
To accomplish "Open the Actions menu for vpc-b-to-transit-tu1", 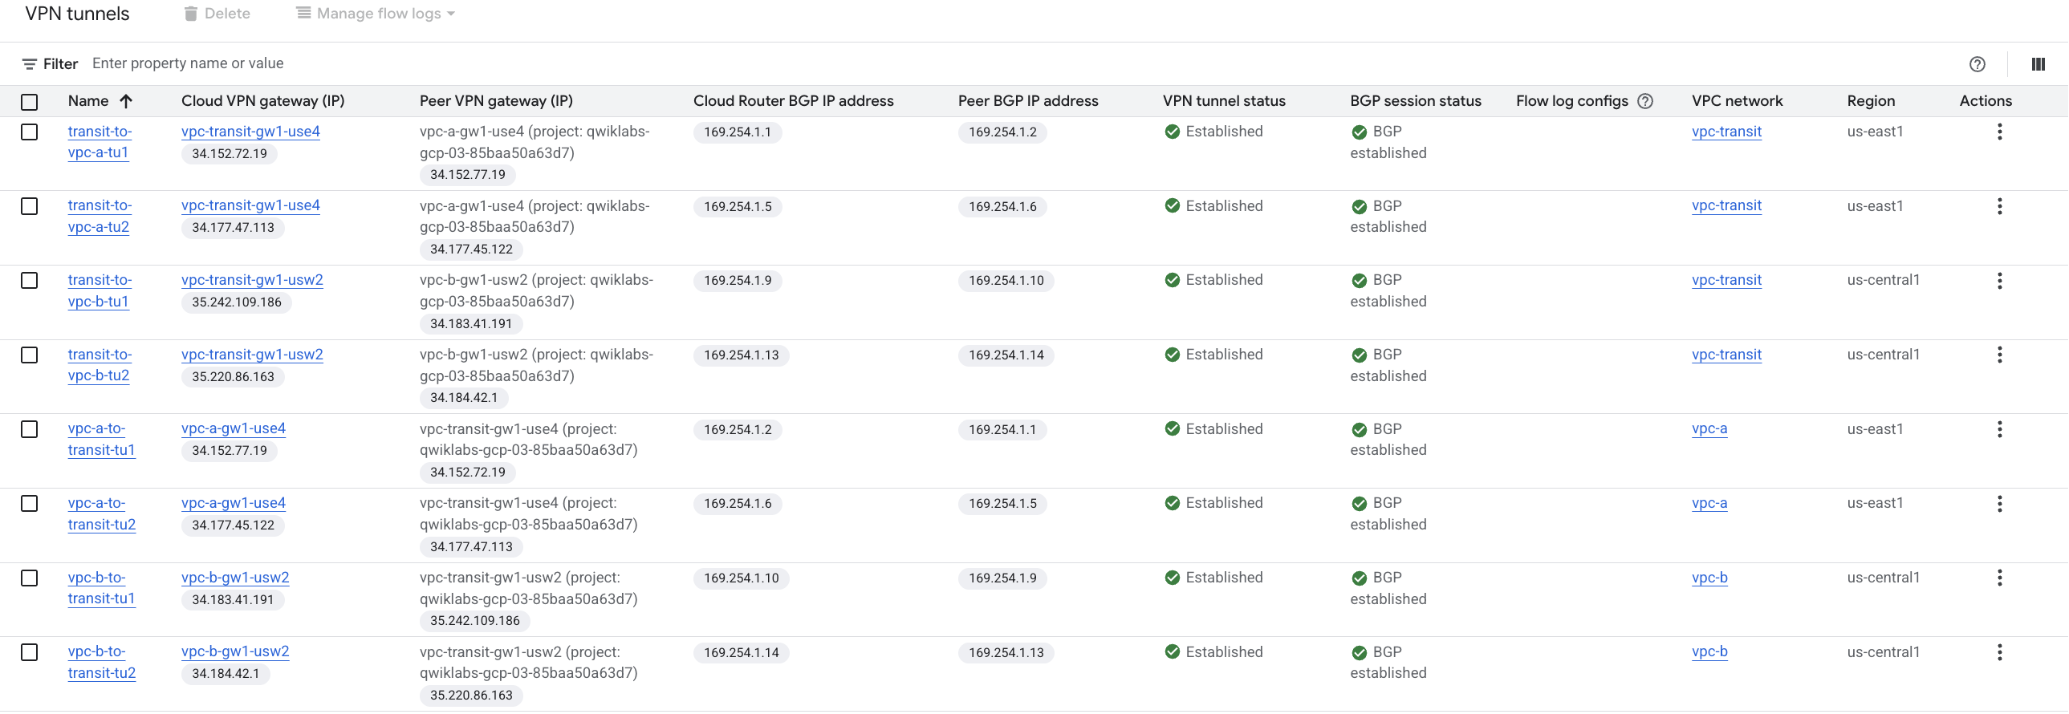I will point(2000,578).
